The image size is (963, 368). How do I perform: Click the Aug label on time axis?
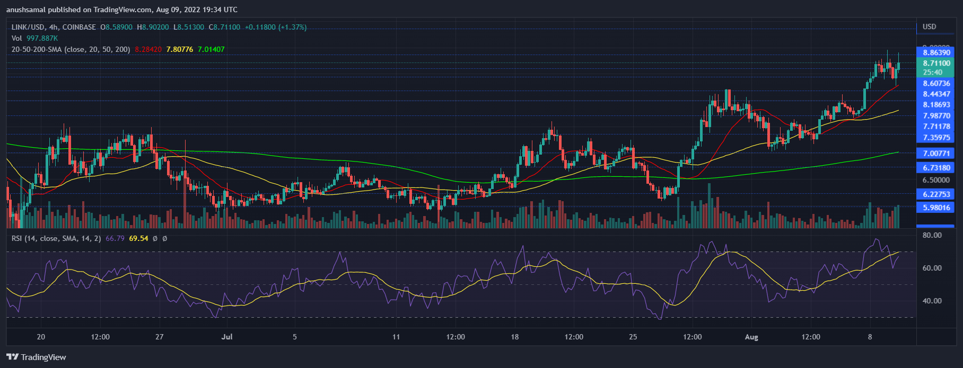point(751,337)
